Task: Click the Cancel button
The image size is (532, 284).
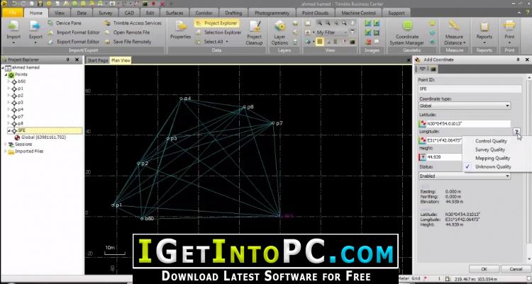Action: [x=516, y=268]
